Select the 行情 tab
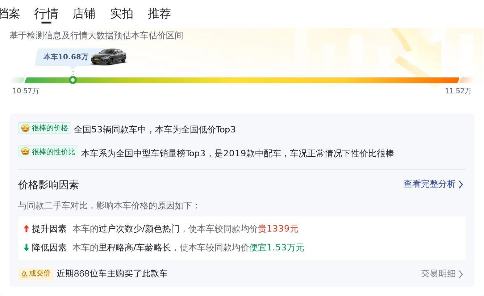 (x=46, y=14)
